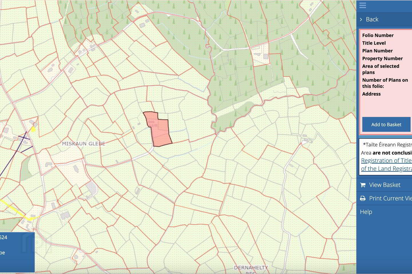The width and height of the screenshot is (412, 274).
Task: Open Registration of Title link
Action: (x=386, y=161)
